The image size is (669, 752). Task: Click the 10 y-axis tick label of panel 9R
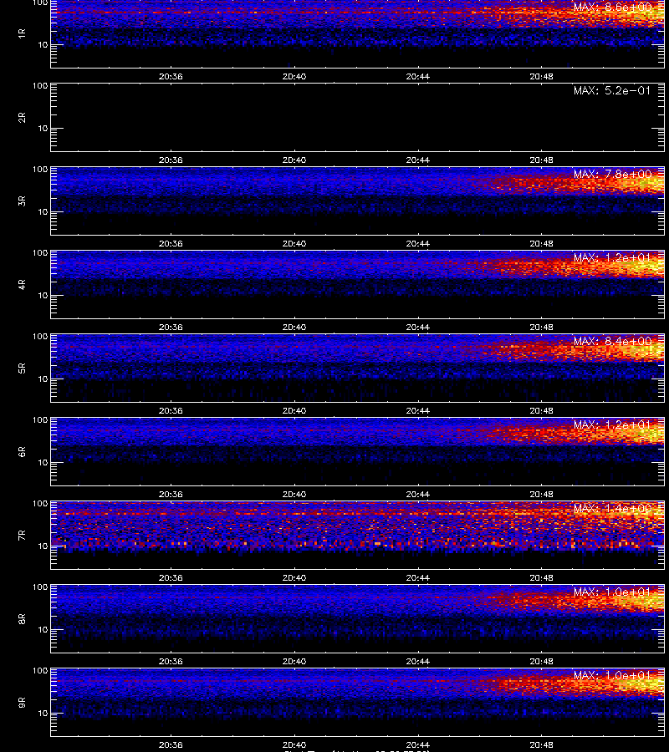point(43,714)
